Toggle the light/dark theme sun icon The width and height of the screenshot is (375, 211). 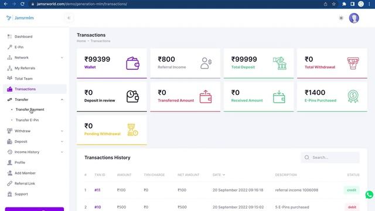click(x=341, y=18)
